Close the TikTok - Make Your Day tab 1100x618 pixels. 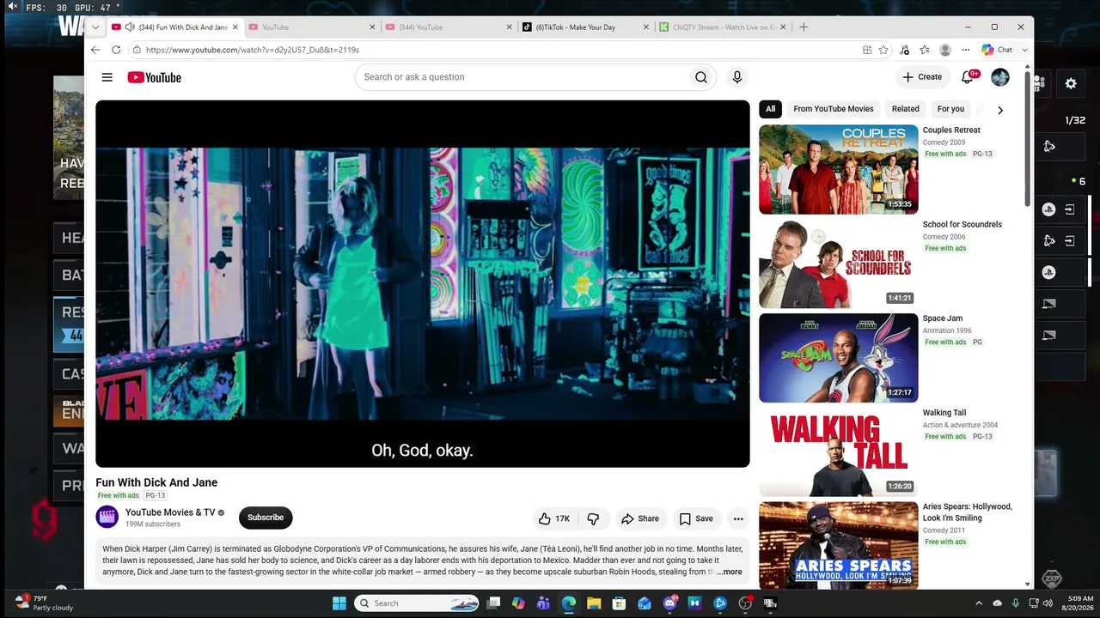tap(646, 27)
